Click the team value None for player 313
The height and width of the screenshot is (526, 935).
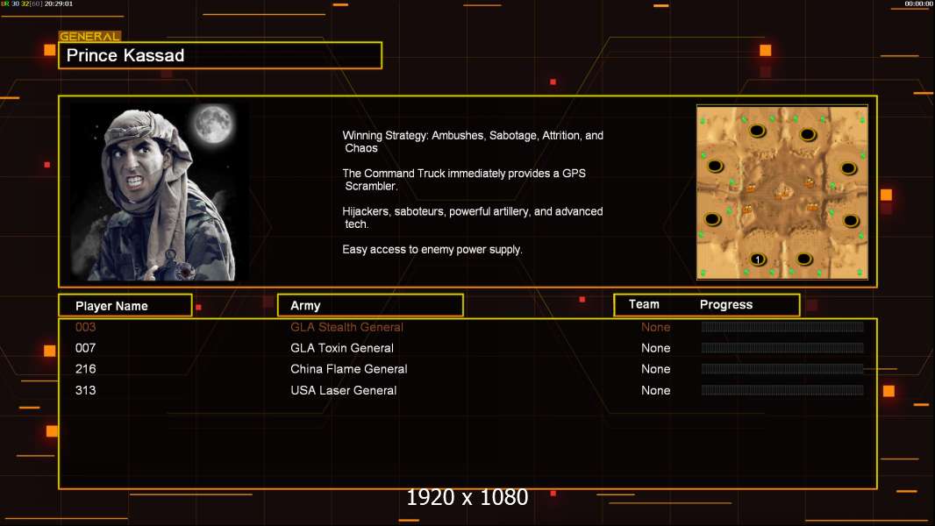655,390
